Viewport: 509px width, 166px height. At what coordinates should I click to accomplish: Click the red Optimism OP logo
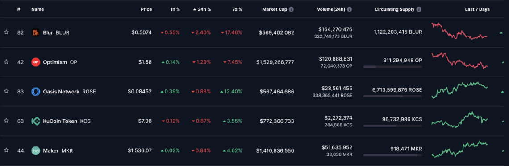pos(36,62)
